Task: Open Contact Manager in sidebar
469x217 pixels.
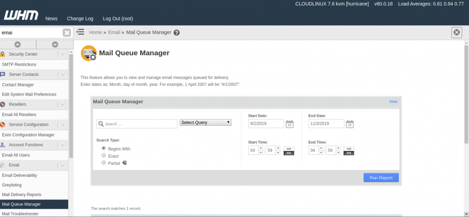Action: [18, 85]
